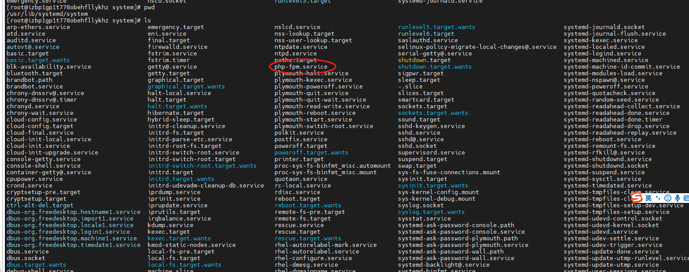Select the systemd-journald.socket filename
Screen dimensions: 689x272
[604, 27]
